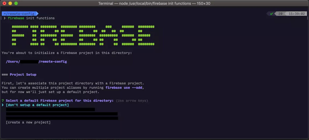Click the 'firebase use --add' highlighted text
The image size is (309, 140).
pyautogui.click(x=124, y=87)
